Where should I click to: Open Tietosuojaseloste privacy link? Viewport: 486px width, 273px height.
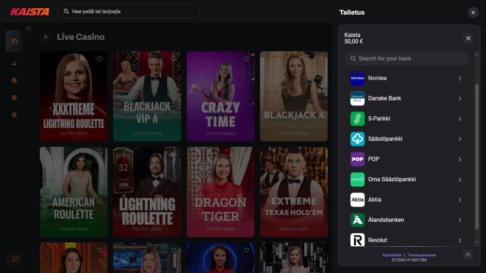[421, 255]
